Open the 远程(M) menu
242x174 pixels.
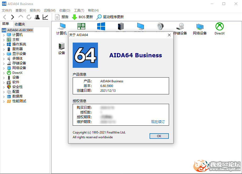[x=50, y=11]
